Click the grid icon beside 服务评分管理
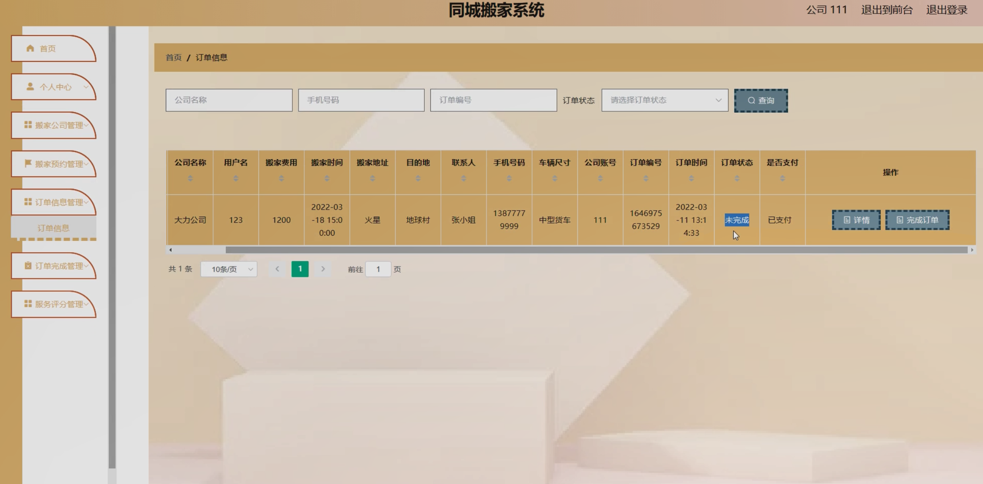Viewport: 983px width, 484px height. point(28,304)
